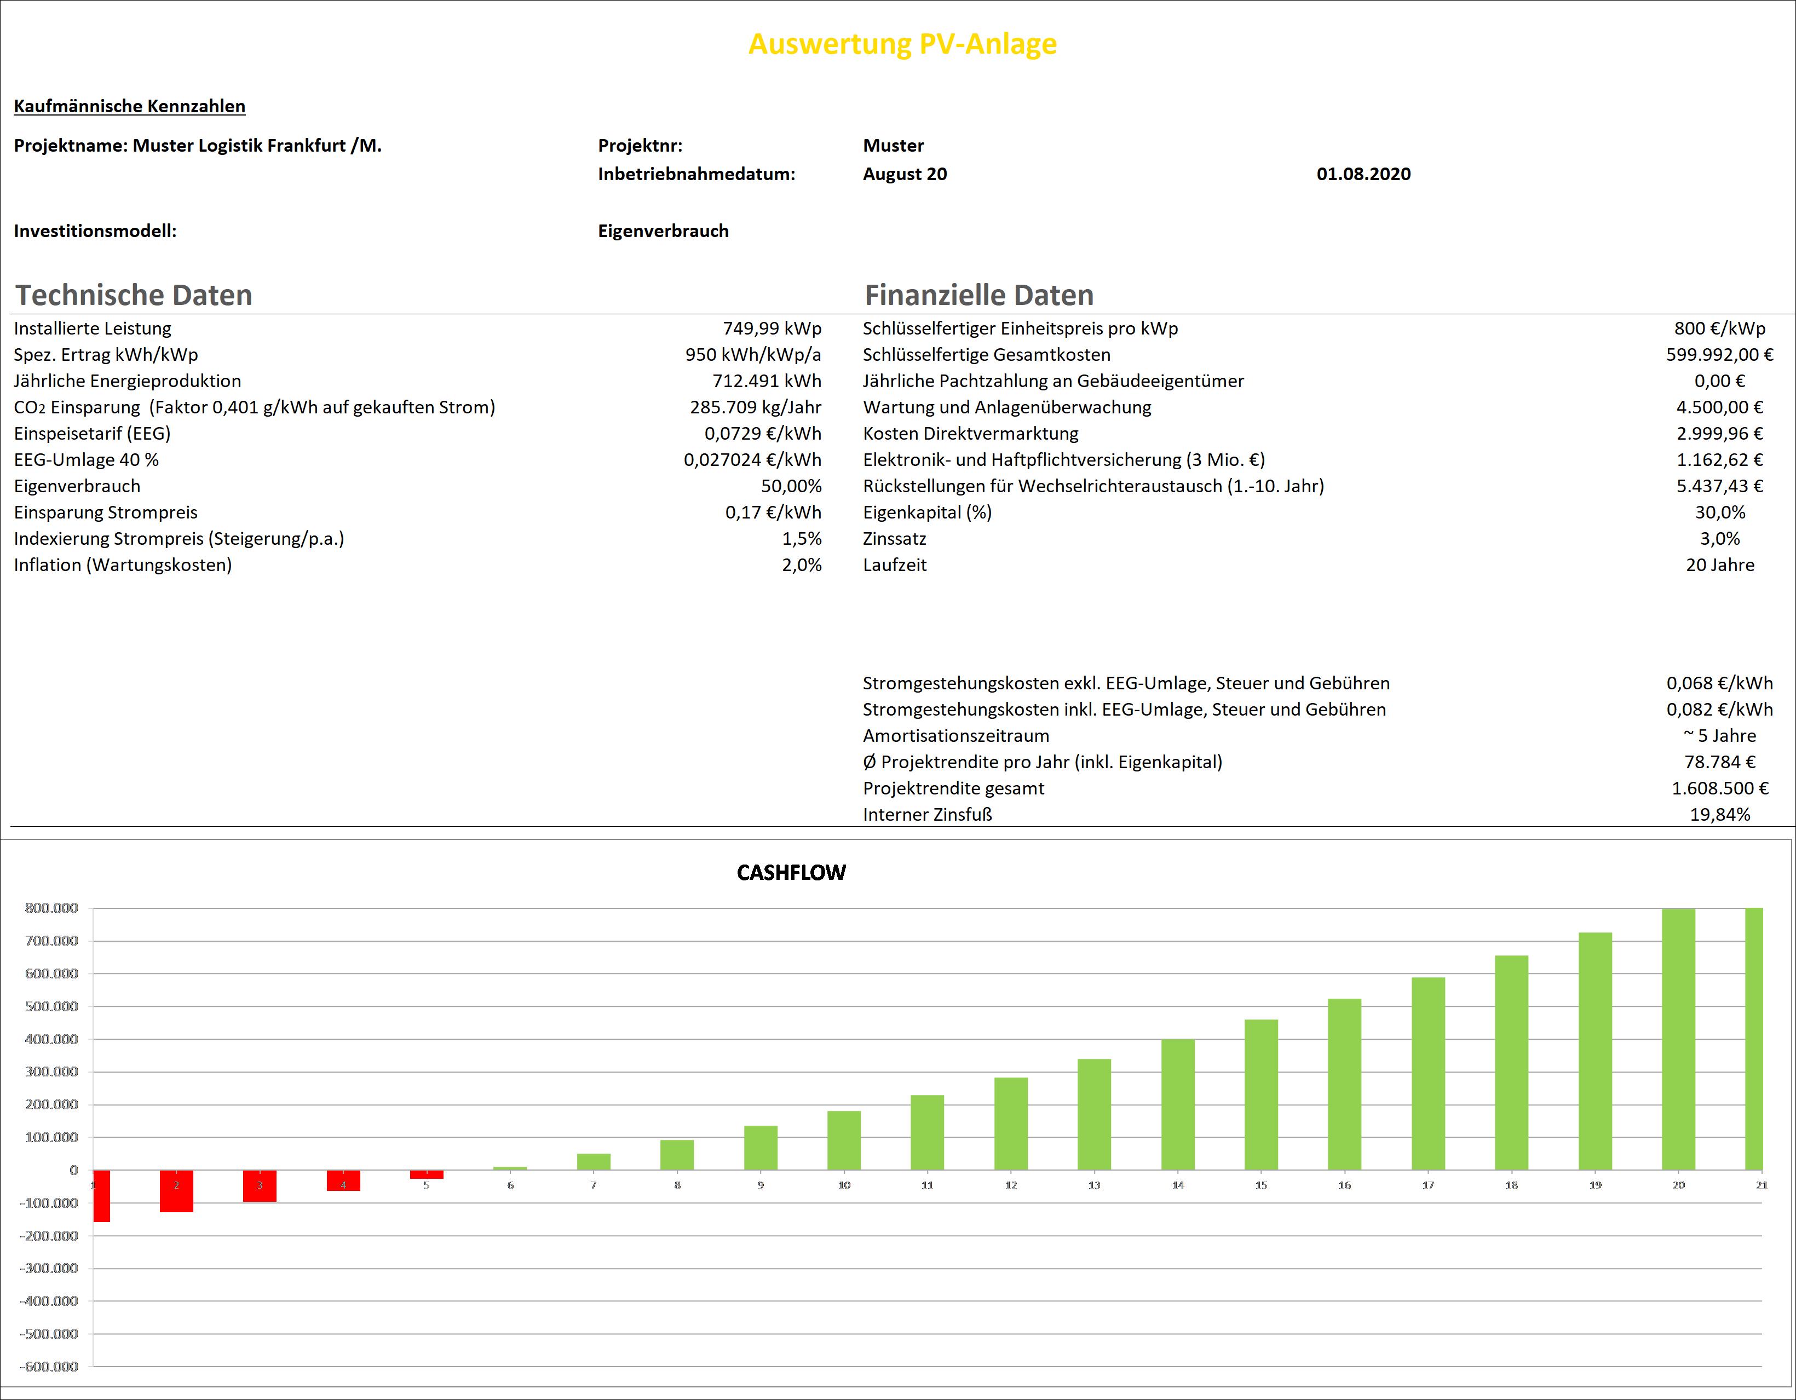Select the 'Muster' project number value

[893, 146]
